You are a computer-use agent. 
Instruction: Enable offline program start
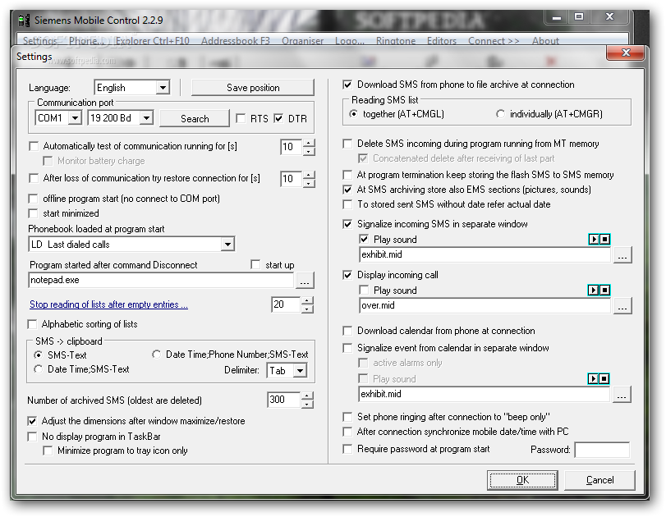(33, 199)
